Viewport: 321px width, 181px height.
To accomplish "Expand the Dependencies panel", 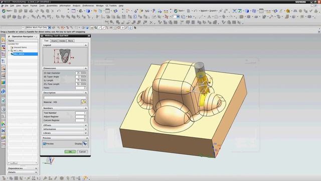I will click(36, 168).
